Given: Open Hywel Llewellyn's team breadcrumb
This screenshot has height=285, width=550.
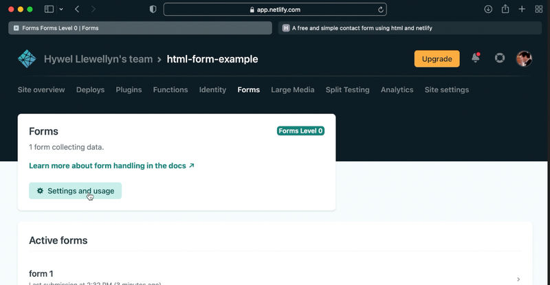Looking at the screenshot, I should click(x=98, y=59).
